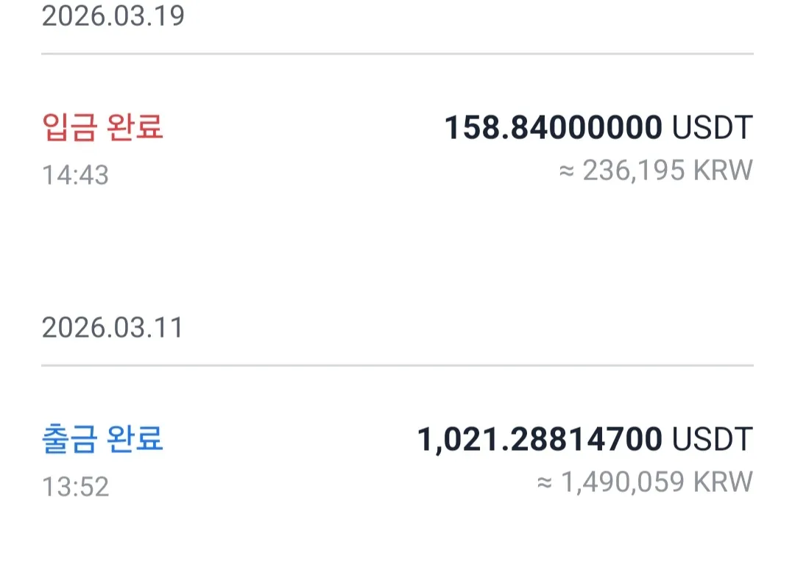Open the 입금 완료 deposit transaction
This screenshot has height=578, width=795.
pos(102,127)
